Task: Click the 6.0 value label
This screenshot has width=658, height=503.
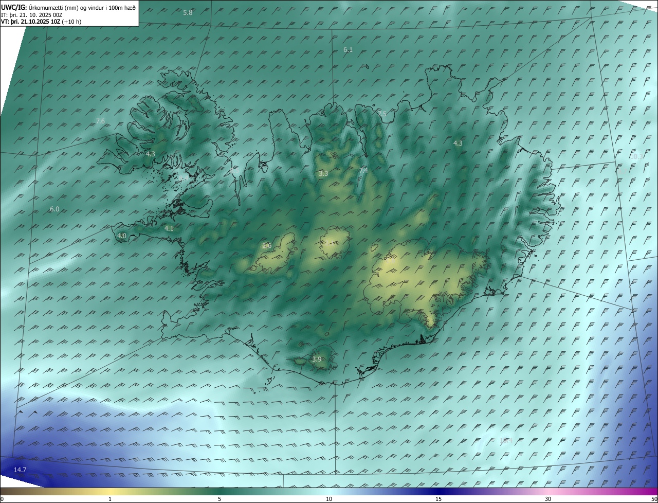Action: click(x=54, y=209)
